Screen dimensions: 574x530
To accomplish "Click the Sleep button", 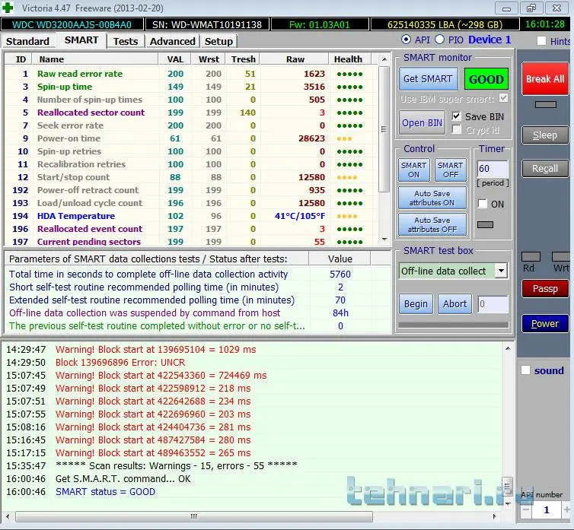I will pyautogui.click(x=545, y=135).
